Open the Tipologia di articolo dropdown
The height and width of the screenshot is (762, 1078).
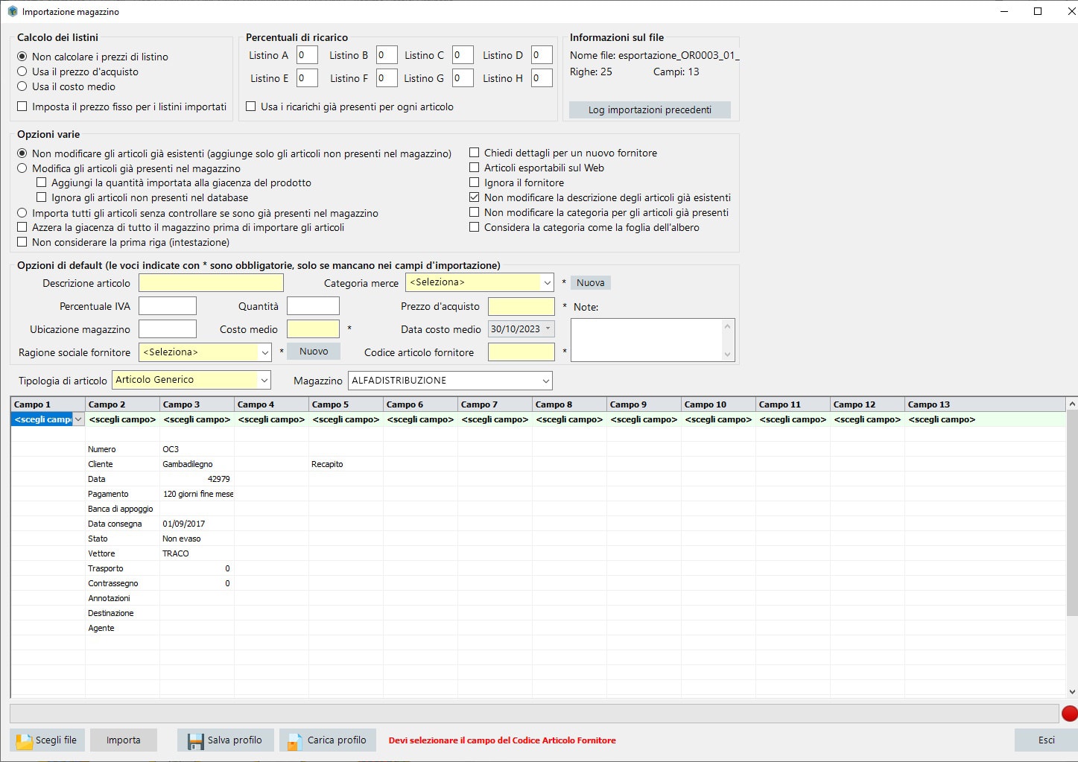tap(264, 380)
